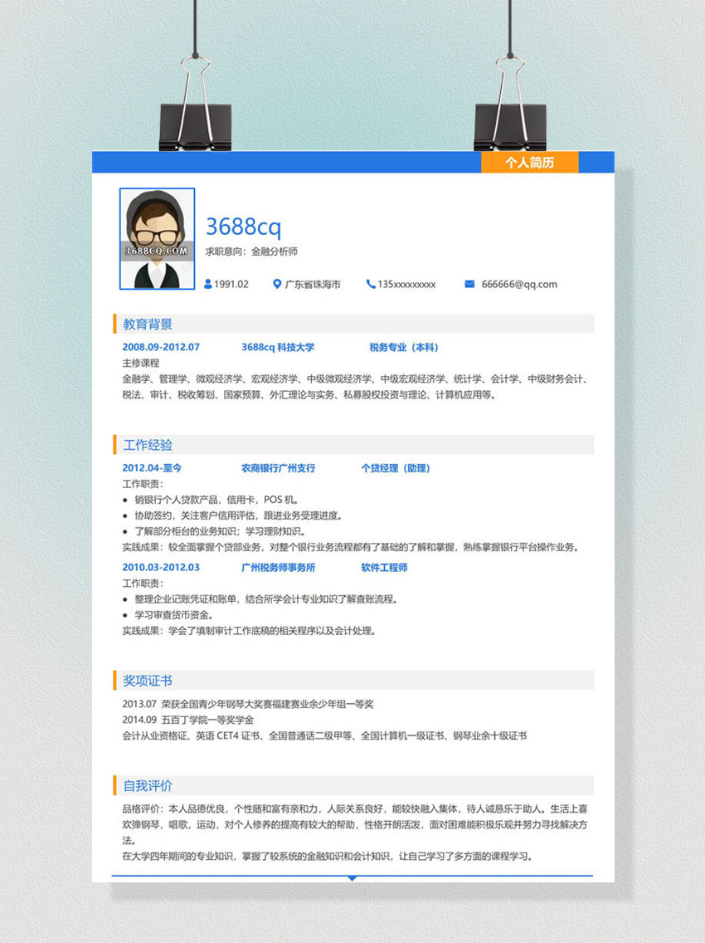This screenshot has height=943, width=705.
Task: Click 广州税务师事务所 employer name
Action: (x=278, y=567)
